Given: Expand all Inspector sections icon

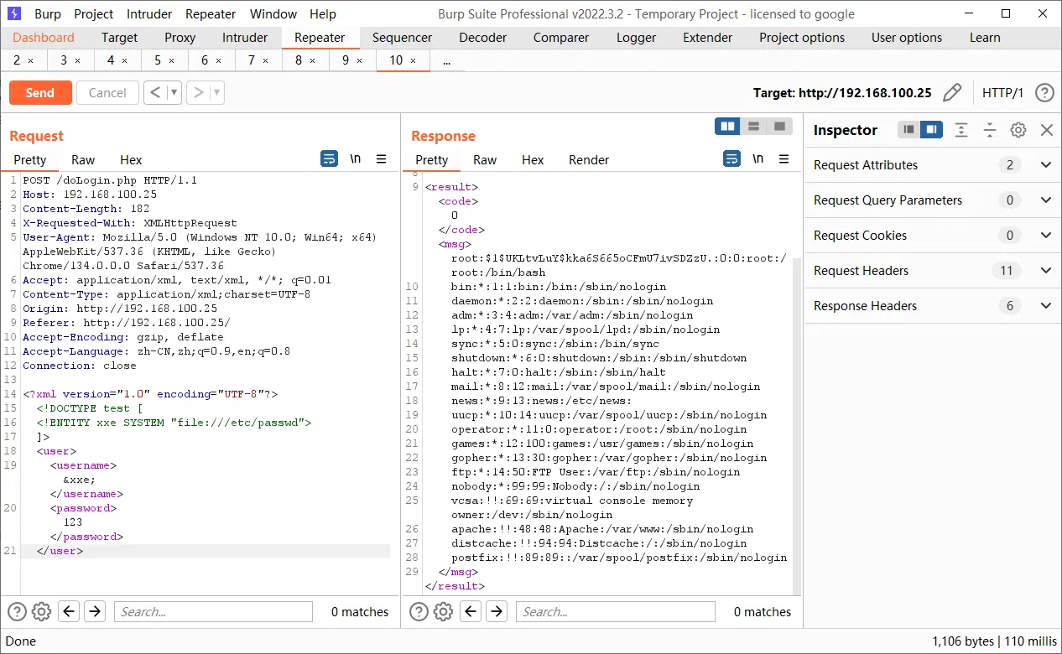Looking at the screenshot, I should click(961, 130).
